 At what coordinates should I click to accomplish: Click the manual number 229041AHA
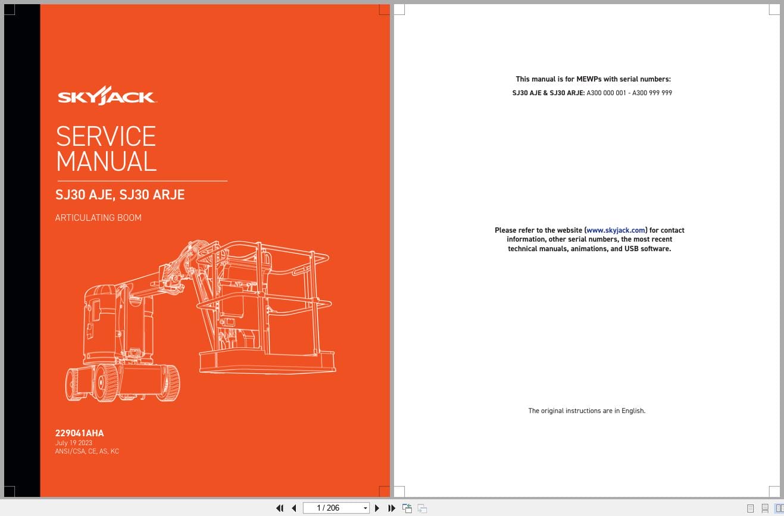pyautogui.click(x=79, y=433)
